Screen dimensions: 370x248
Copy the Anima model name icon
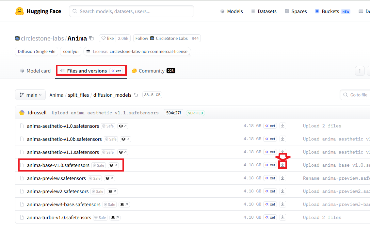tap(91, 38)
